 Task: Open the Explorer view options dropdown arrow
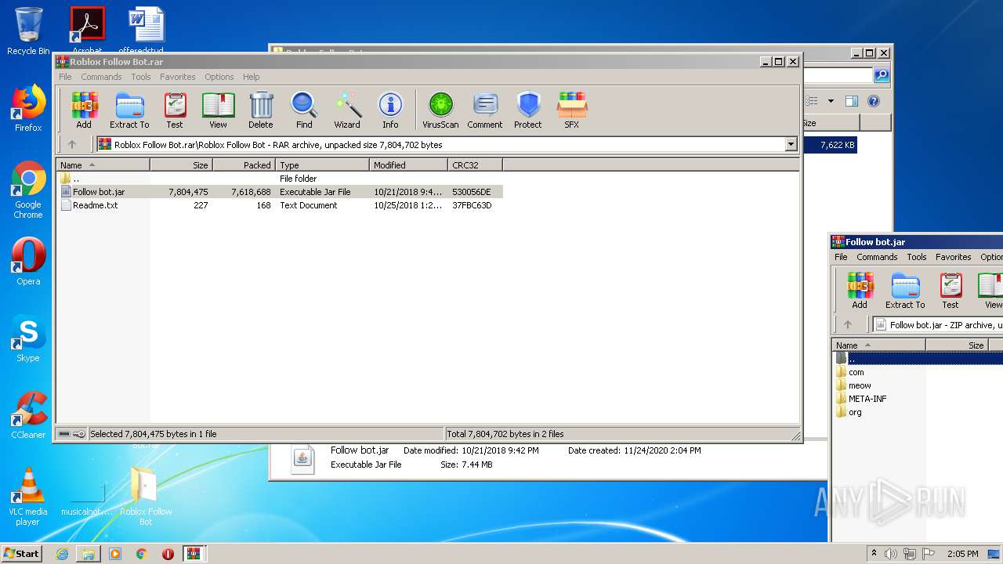click(831, 101)
